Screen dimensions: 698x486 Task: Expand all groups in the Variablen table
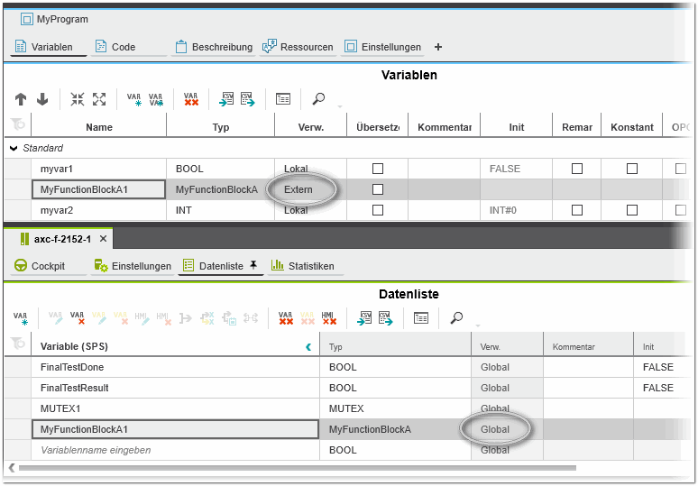pos(99,99)
